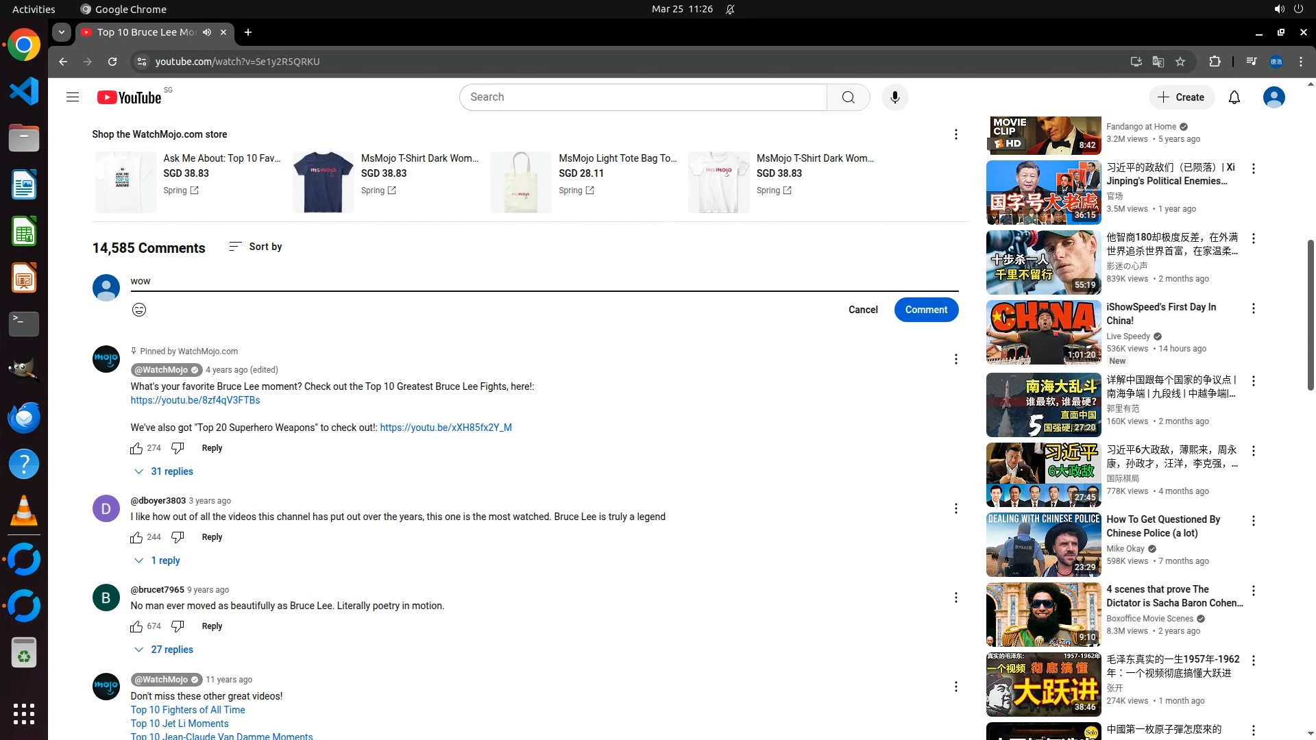This screenshot has width=1316, height=740.
Task: Dislike the @dboyer3803 comment
Action: pos(178,537)
